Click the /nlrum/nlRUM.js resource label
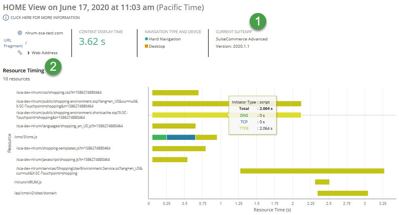The width and height of the screenshot is (399, 215). click(28, 182)
